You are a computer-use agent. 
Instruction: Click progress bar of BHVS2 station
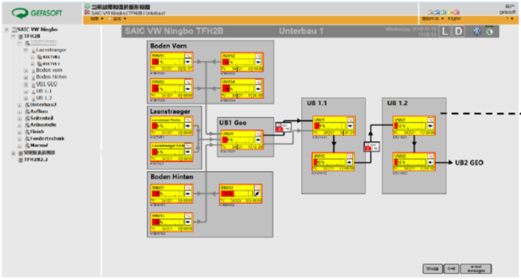point(236,194)
